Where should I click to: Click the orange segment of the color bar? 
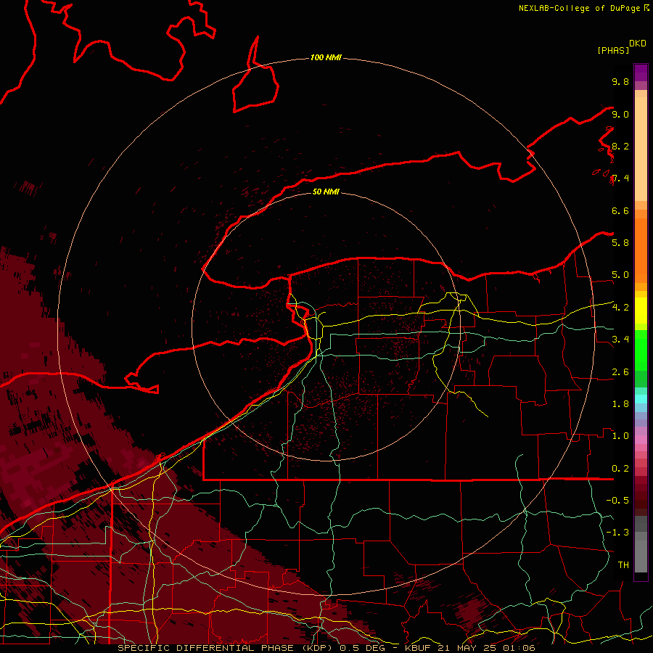tap(641, 250)
